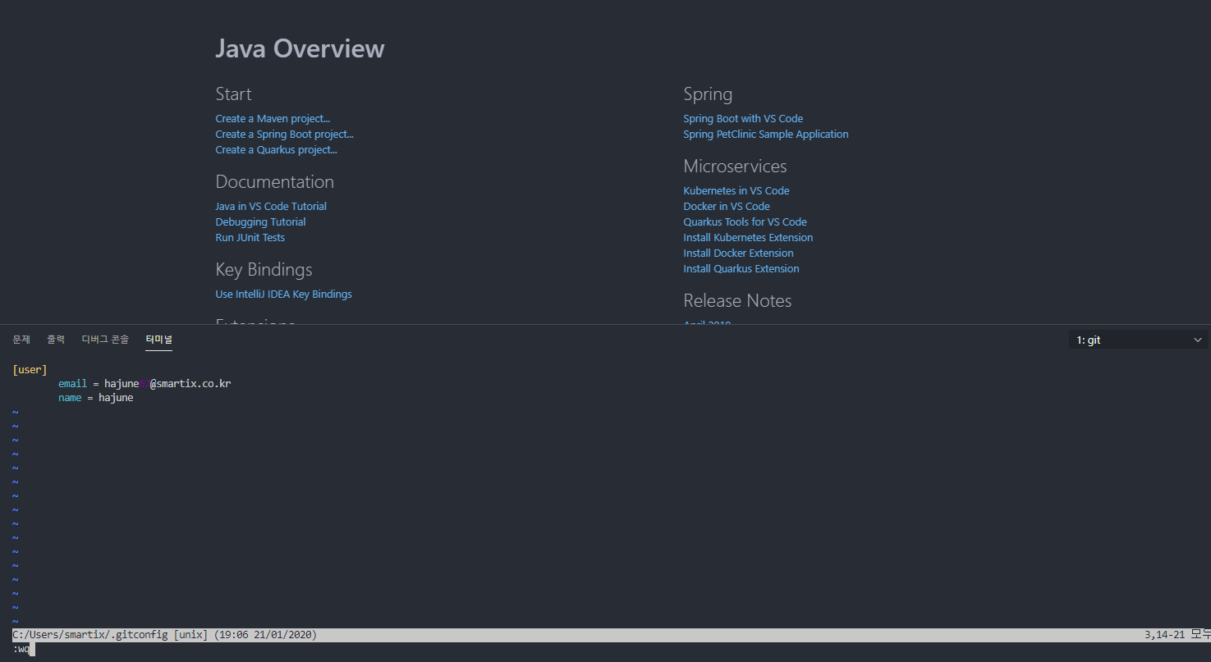Open the 1: git terminal dropdown
The width and height of the screenshot is (1211, 662).
tap(1139, 340)
